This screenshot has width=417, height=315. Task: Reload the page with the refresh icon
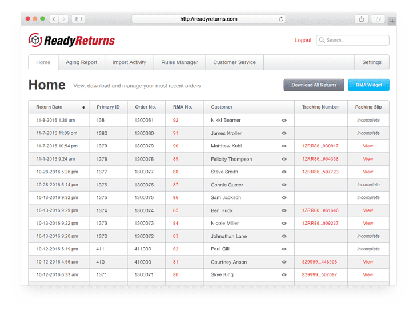click(281, 19)
